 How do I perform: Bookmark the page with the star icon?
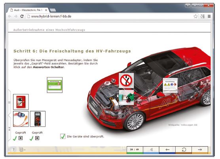pyautogui.click(x=195, y=16)
